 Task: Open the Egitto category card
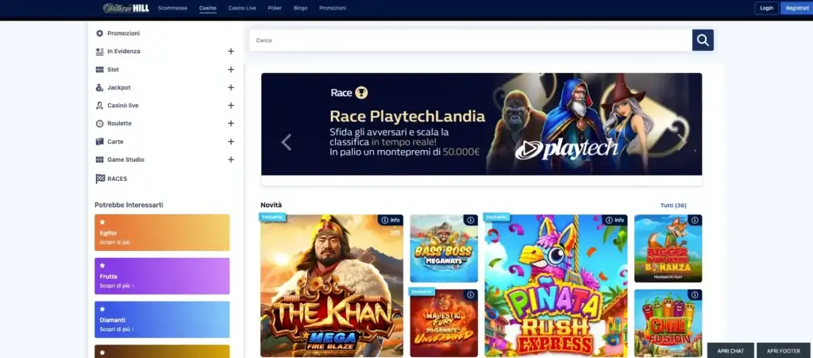[x=162, y=233]
